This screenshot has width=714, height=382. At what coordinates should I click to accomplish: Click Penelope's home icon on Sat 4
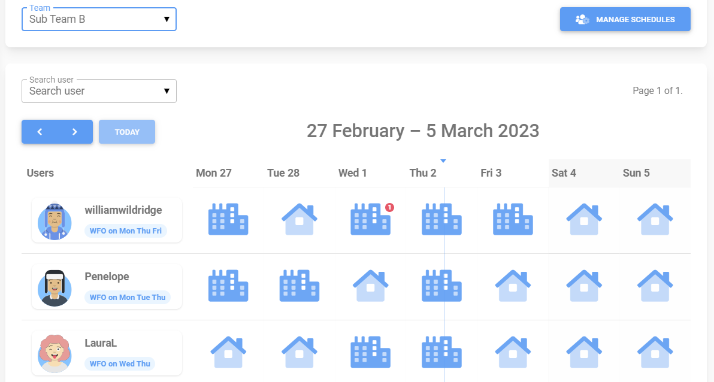point(584,286)
